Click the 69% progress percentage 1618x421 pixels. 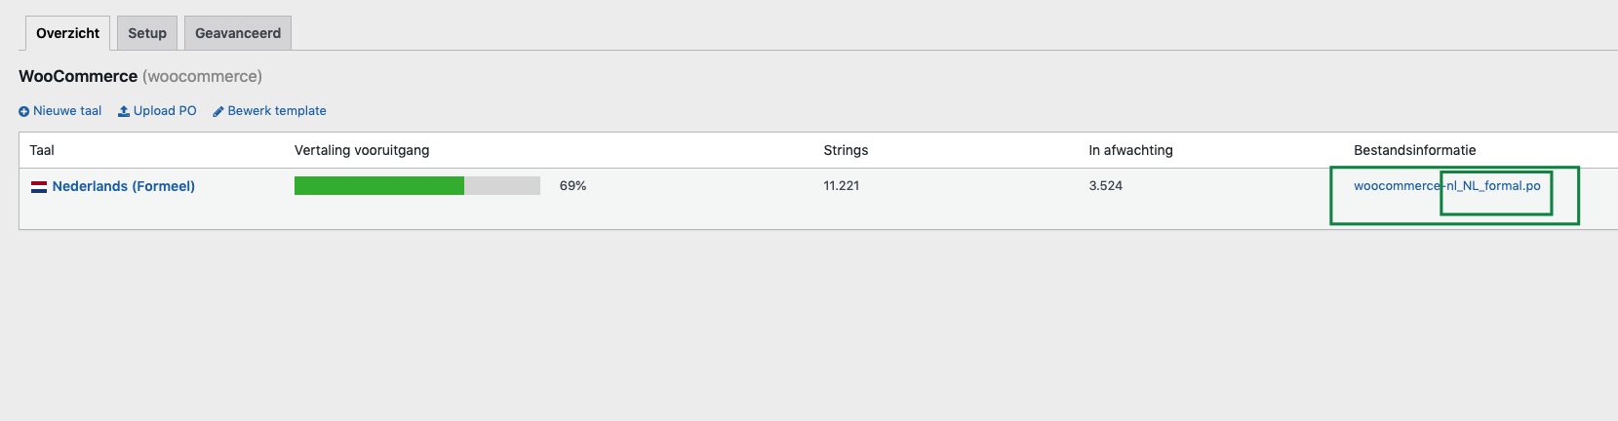(x=572, y=185)
